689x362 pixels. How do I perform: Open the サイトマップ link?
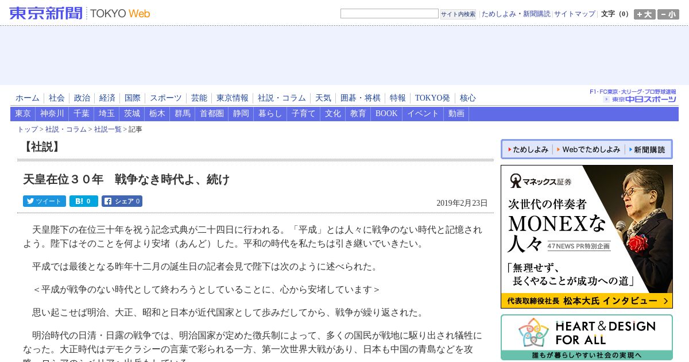[x=575, y=14]
